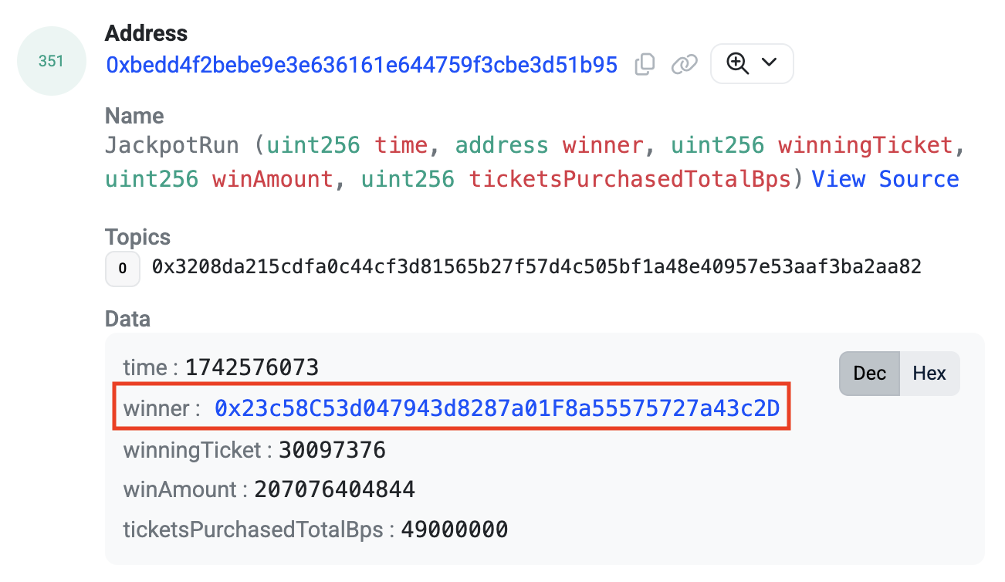Click the Data section label
Viewport: 1005px width, 582px height.
coord(127,319)
